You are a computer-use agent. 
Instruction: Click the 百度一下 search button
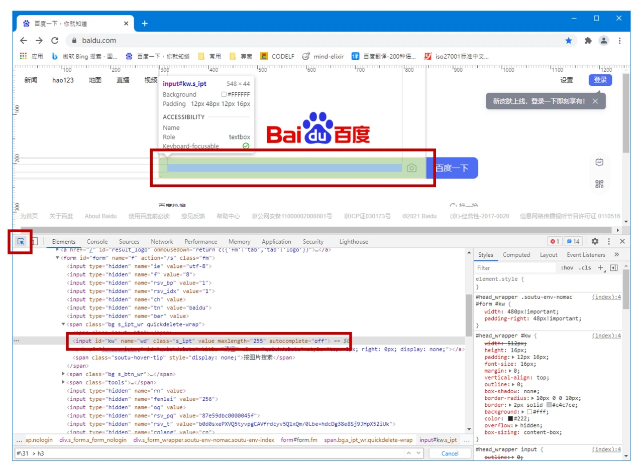click(x=452, y=168)
